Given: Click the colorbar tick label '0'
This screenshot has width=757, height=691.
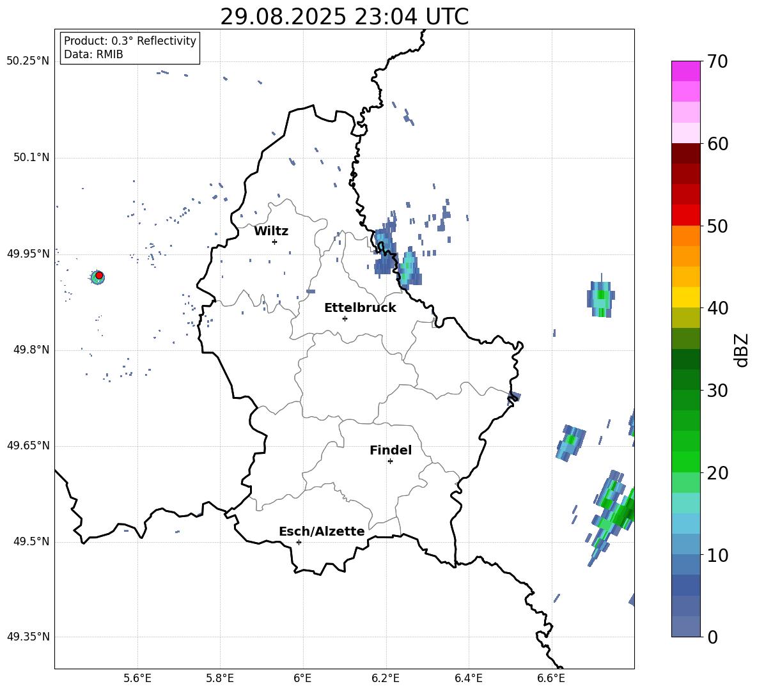Looking at the screenshot, I should 712,637.
